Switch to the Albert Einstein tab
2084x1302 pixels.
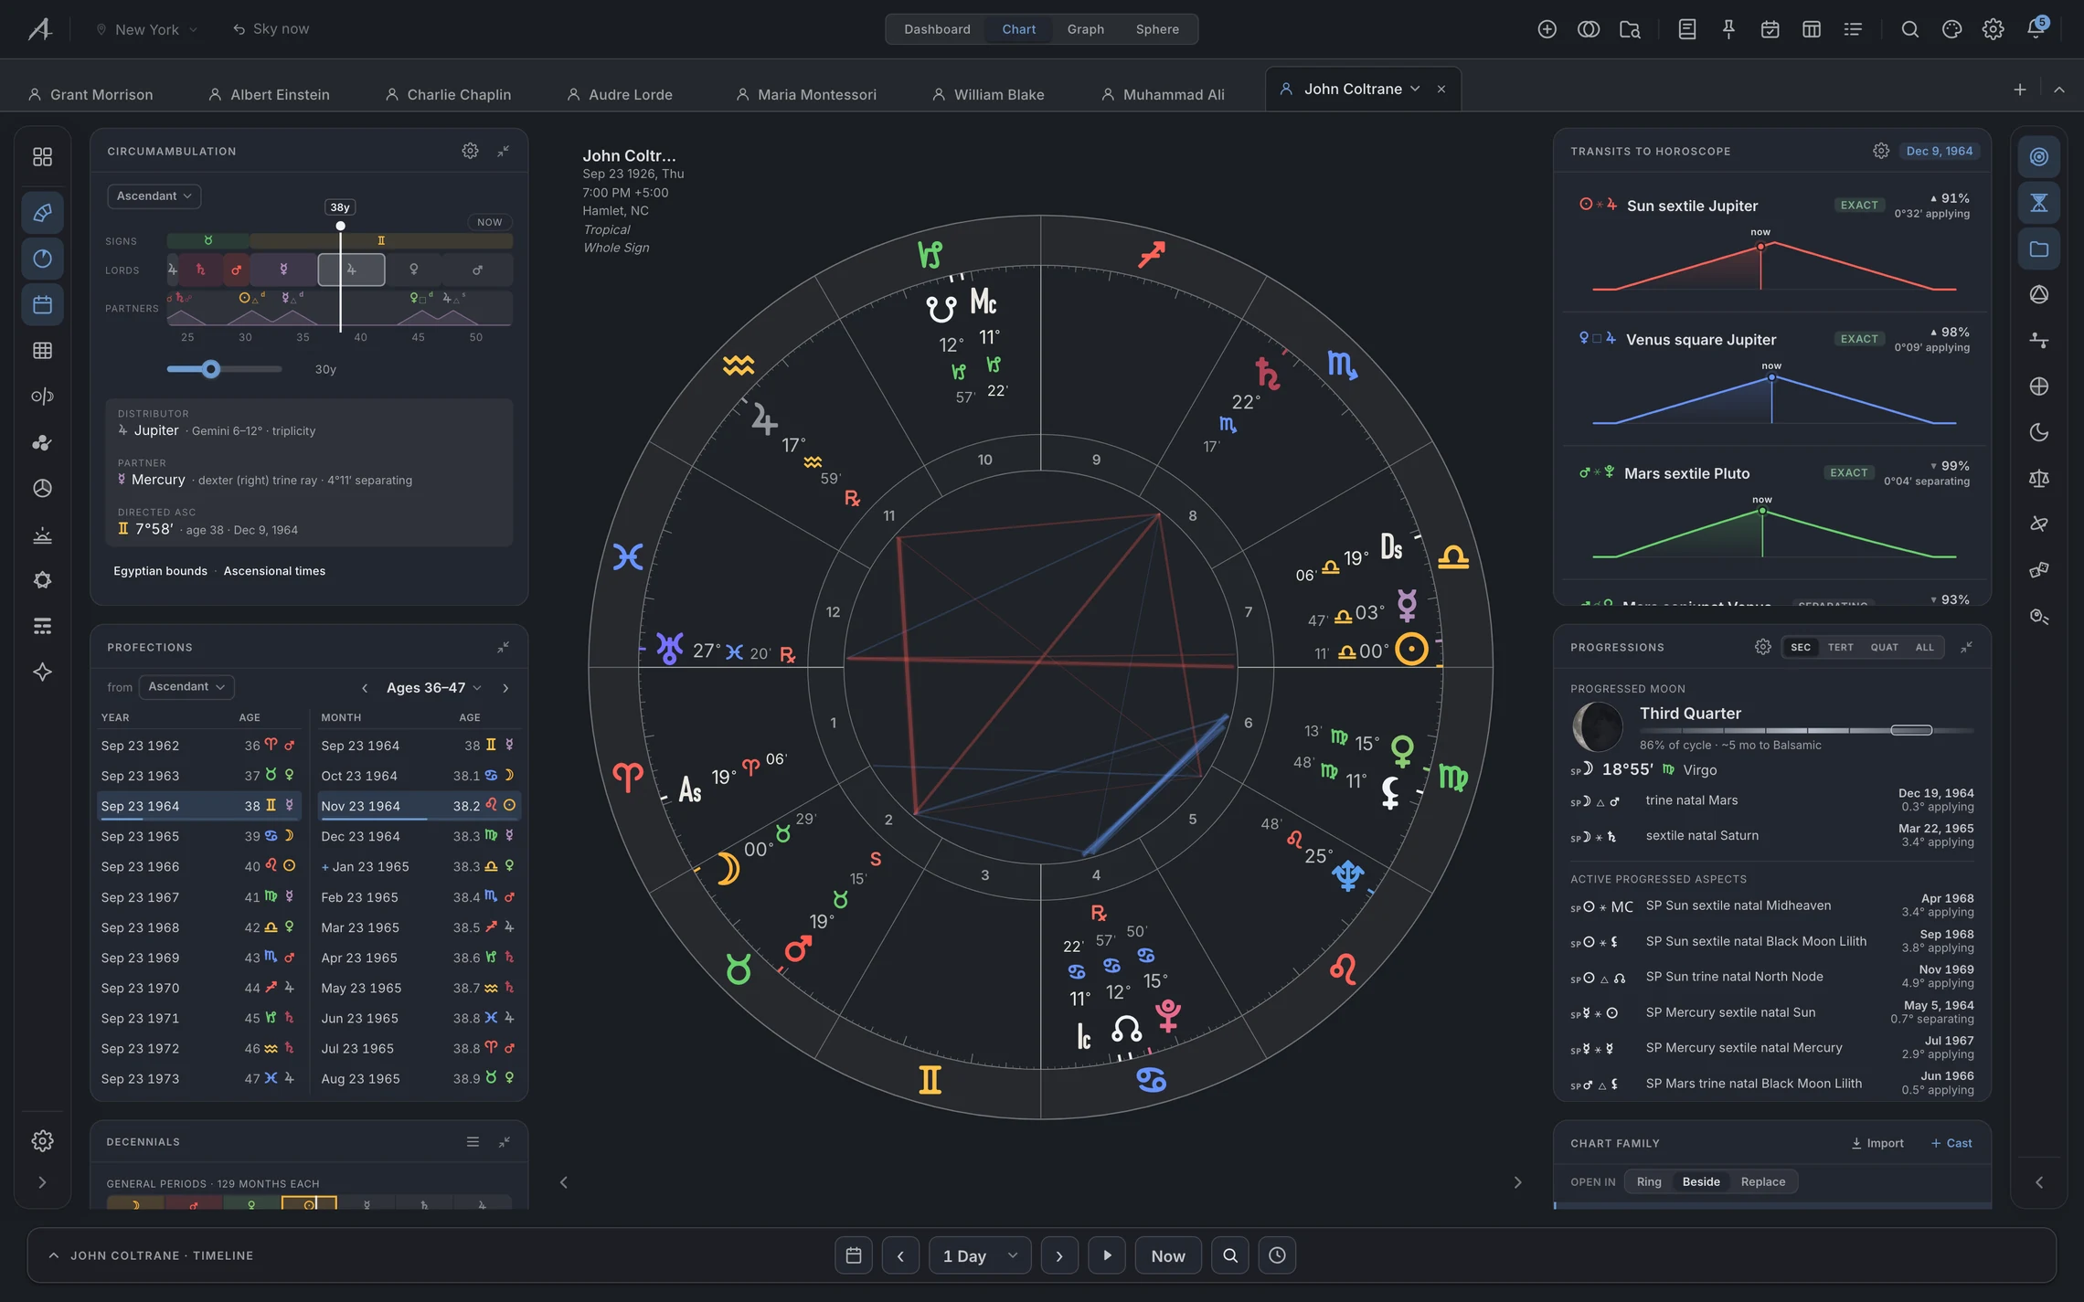[x=269, y=94]
